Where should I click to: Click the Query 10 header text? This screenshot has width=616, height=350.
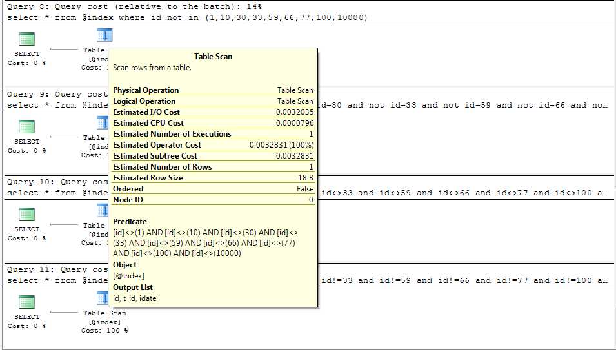click(x=57, y=182)
